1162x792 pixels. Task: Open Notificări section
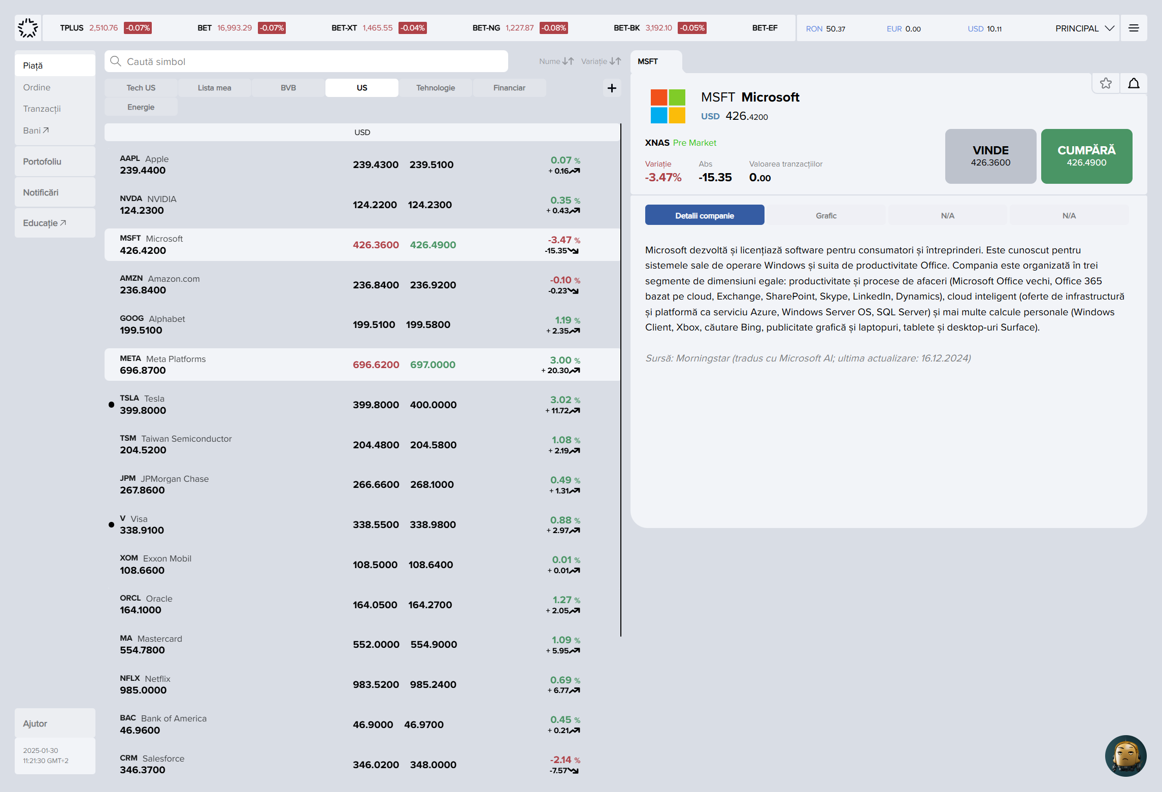point(55,192)
